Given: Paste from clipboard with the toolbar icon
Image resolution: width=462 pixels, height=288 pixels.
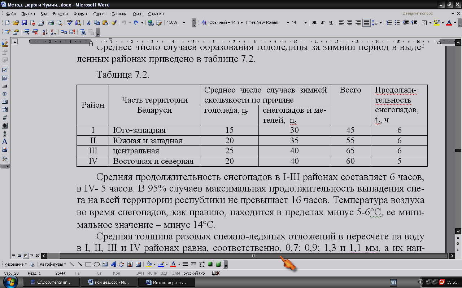Looking at the screenshot, I should pos(105,23).
